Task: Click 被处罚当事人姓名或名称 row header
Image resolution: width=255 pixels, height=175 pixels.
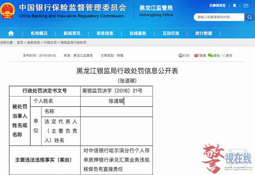Action: click(x=20, y=121)
